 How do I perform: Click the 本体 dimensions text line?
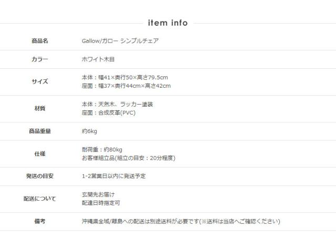(124, 77)
